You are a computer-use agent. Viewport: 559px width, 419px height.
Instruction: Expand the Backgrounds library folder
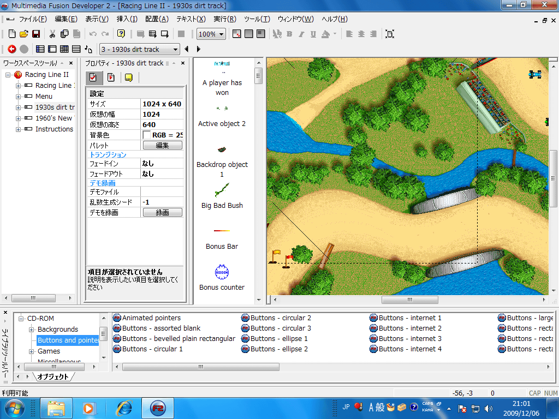[31, 330]
